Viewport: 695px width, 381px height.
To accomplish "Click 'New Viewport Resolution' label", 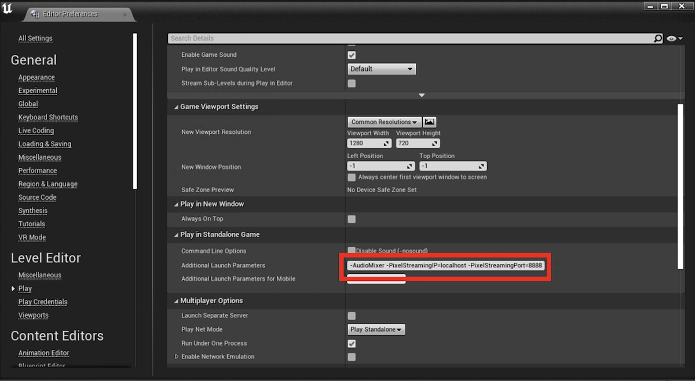I will coord(216,132).
